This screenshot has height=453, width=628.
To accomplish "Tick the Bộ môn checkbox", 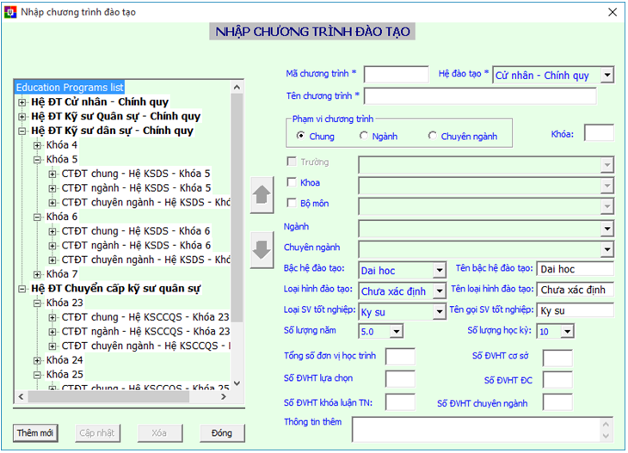I will pos(292,203).
